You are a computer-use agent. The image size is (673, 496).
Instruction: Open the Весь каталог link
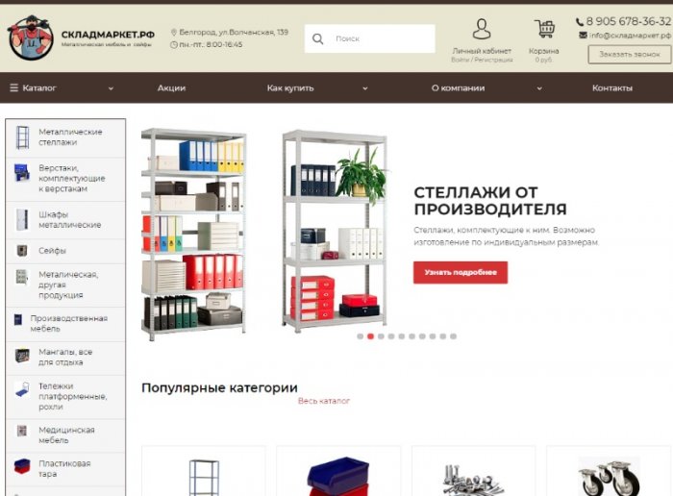[x=324, y=401]
